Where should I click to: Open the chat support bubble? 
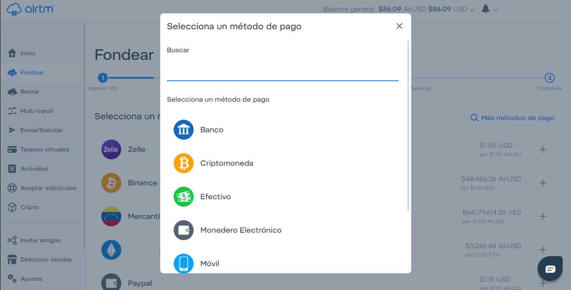coord(551,269)
